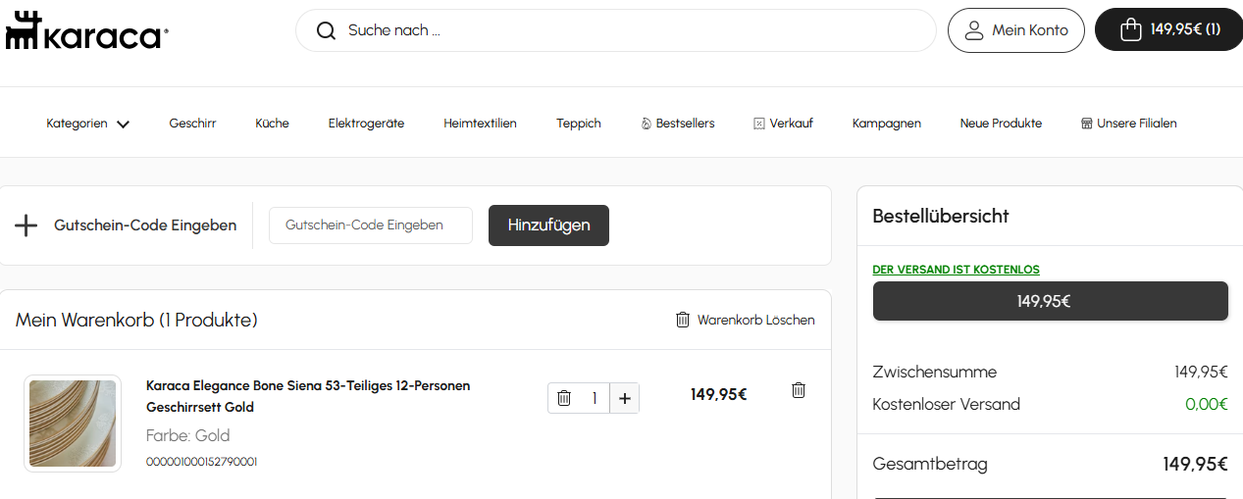Screen dimensions: 1243x499
Task: Click the DER VERSAND IST KOSTENLOS text
Action: coord(956,270)
